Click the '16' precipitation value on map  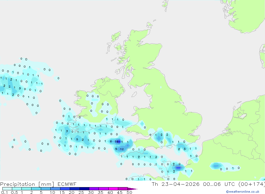point(117,142)
